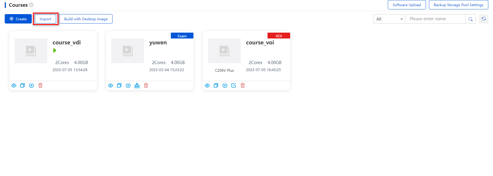Download/export the course_voi course

[225, 86]
